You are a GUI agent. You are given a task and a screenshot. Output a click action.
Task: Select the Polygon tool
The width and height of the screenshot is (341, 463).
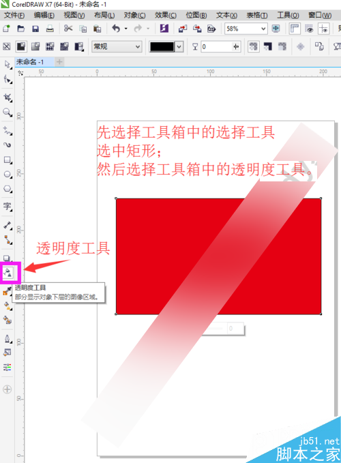pos(8,189)
